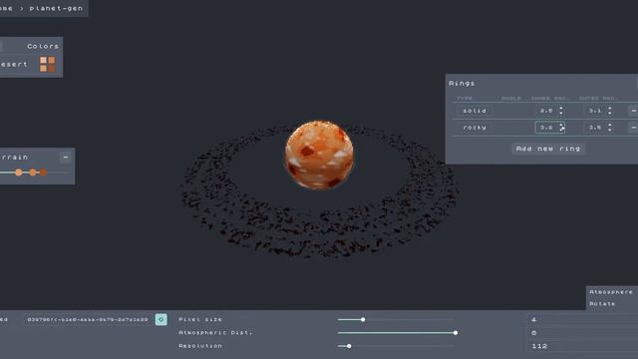Click the seed ID text field

tap(88, 319)
